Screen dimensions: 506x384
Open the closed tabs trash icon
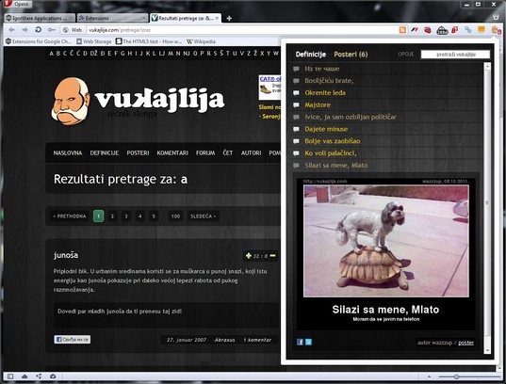click(496, 17)
